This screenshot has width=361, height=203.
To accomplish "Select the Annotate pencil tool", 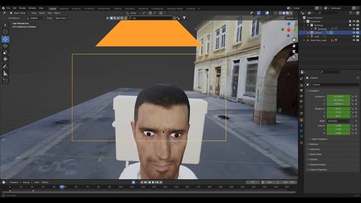I will [x=5, y=67].
